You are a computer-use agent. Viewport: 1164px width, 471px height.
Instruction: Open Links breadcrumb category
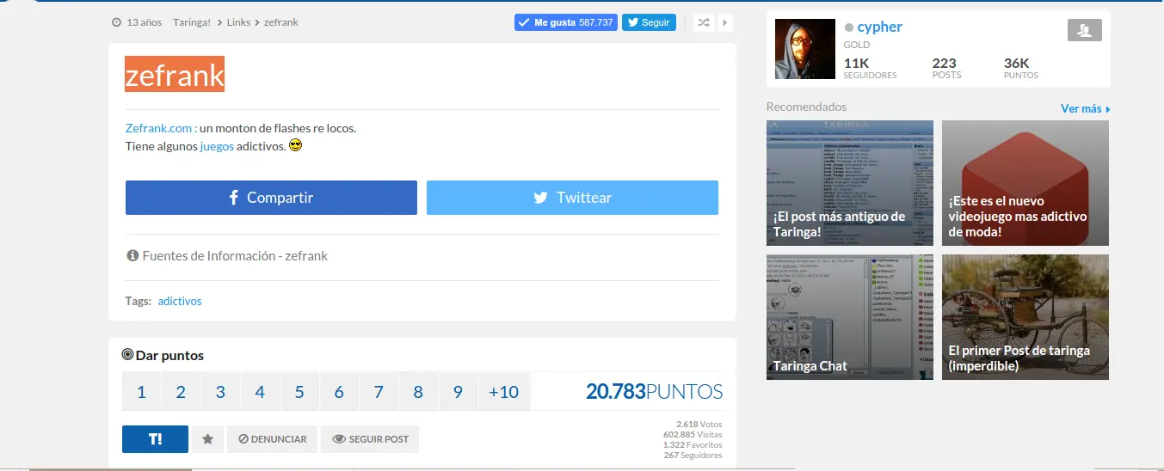pos(238,22)
